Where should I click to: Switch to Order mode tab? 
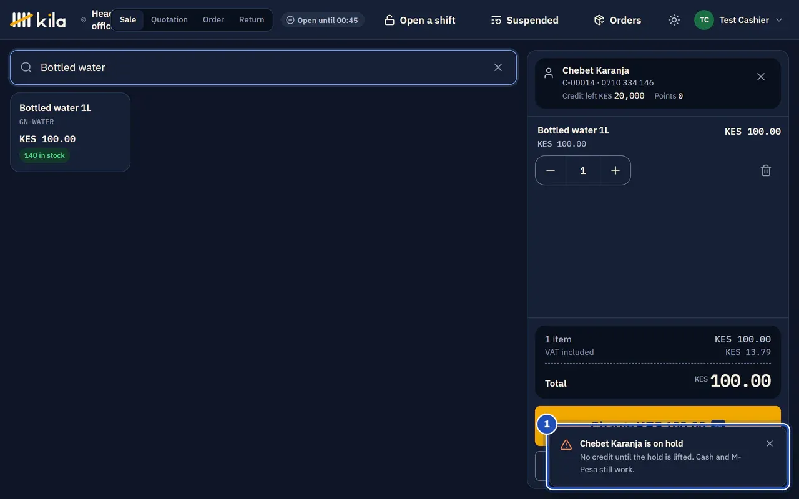pyautogui.click(x=213, y=20)
